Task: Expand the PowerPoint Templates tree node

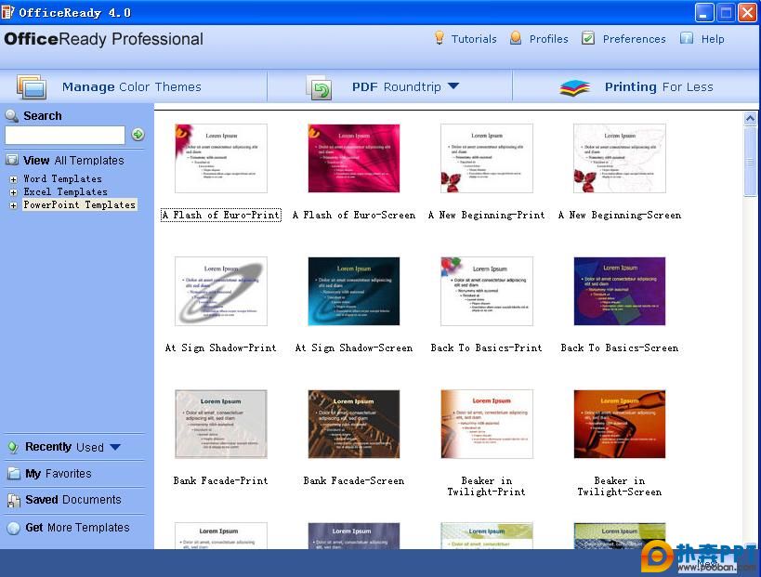Action: coord(13,205)
